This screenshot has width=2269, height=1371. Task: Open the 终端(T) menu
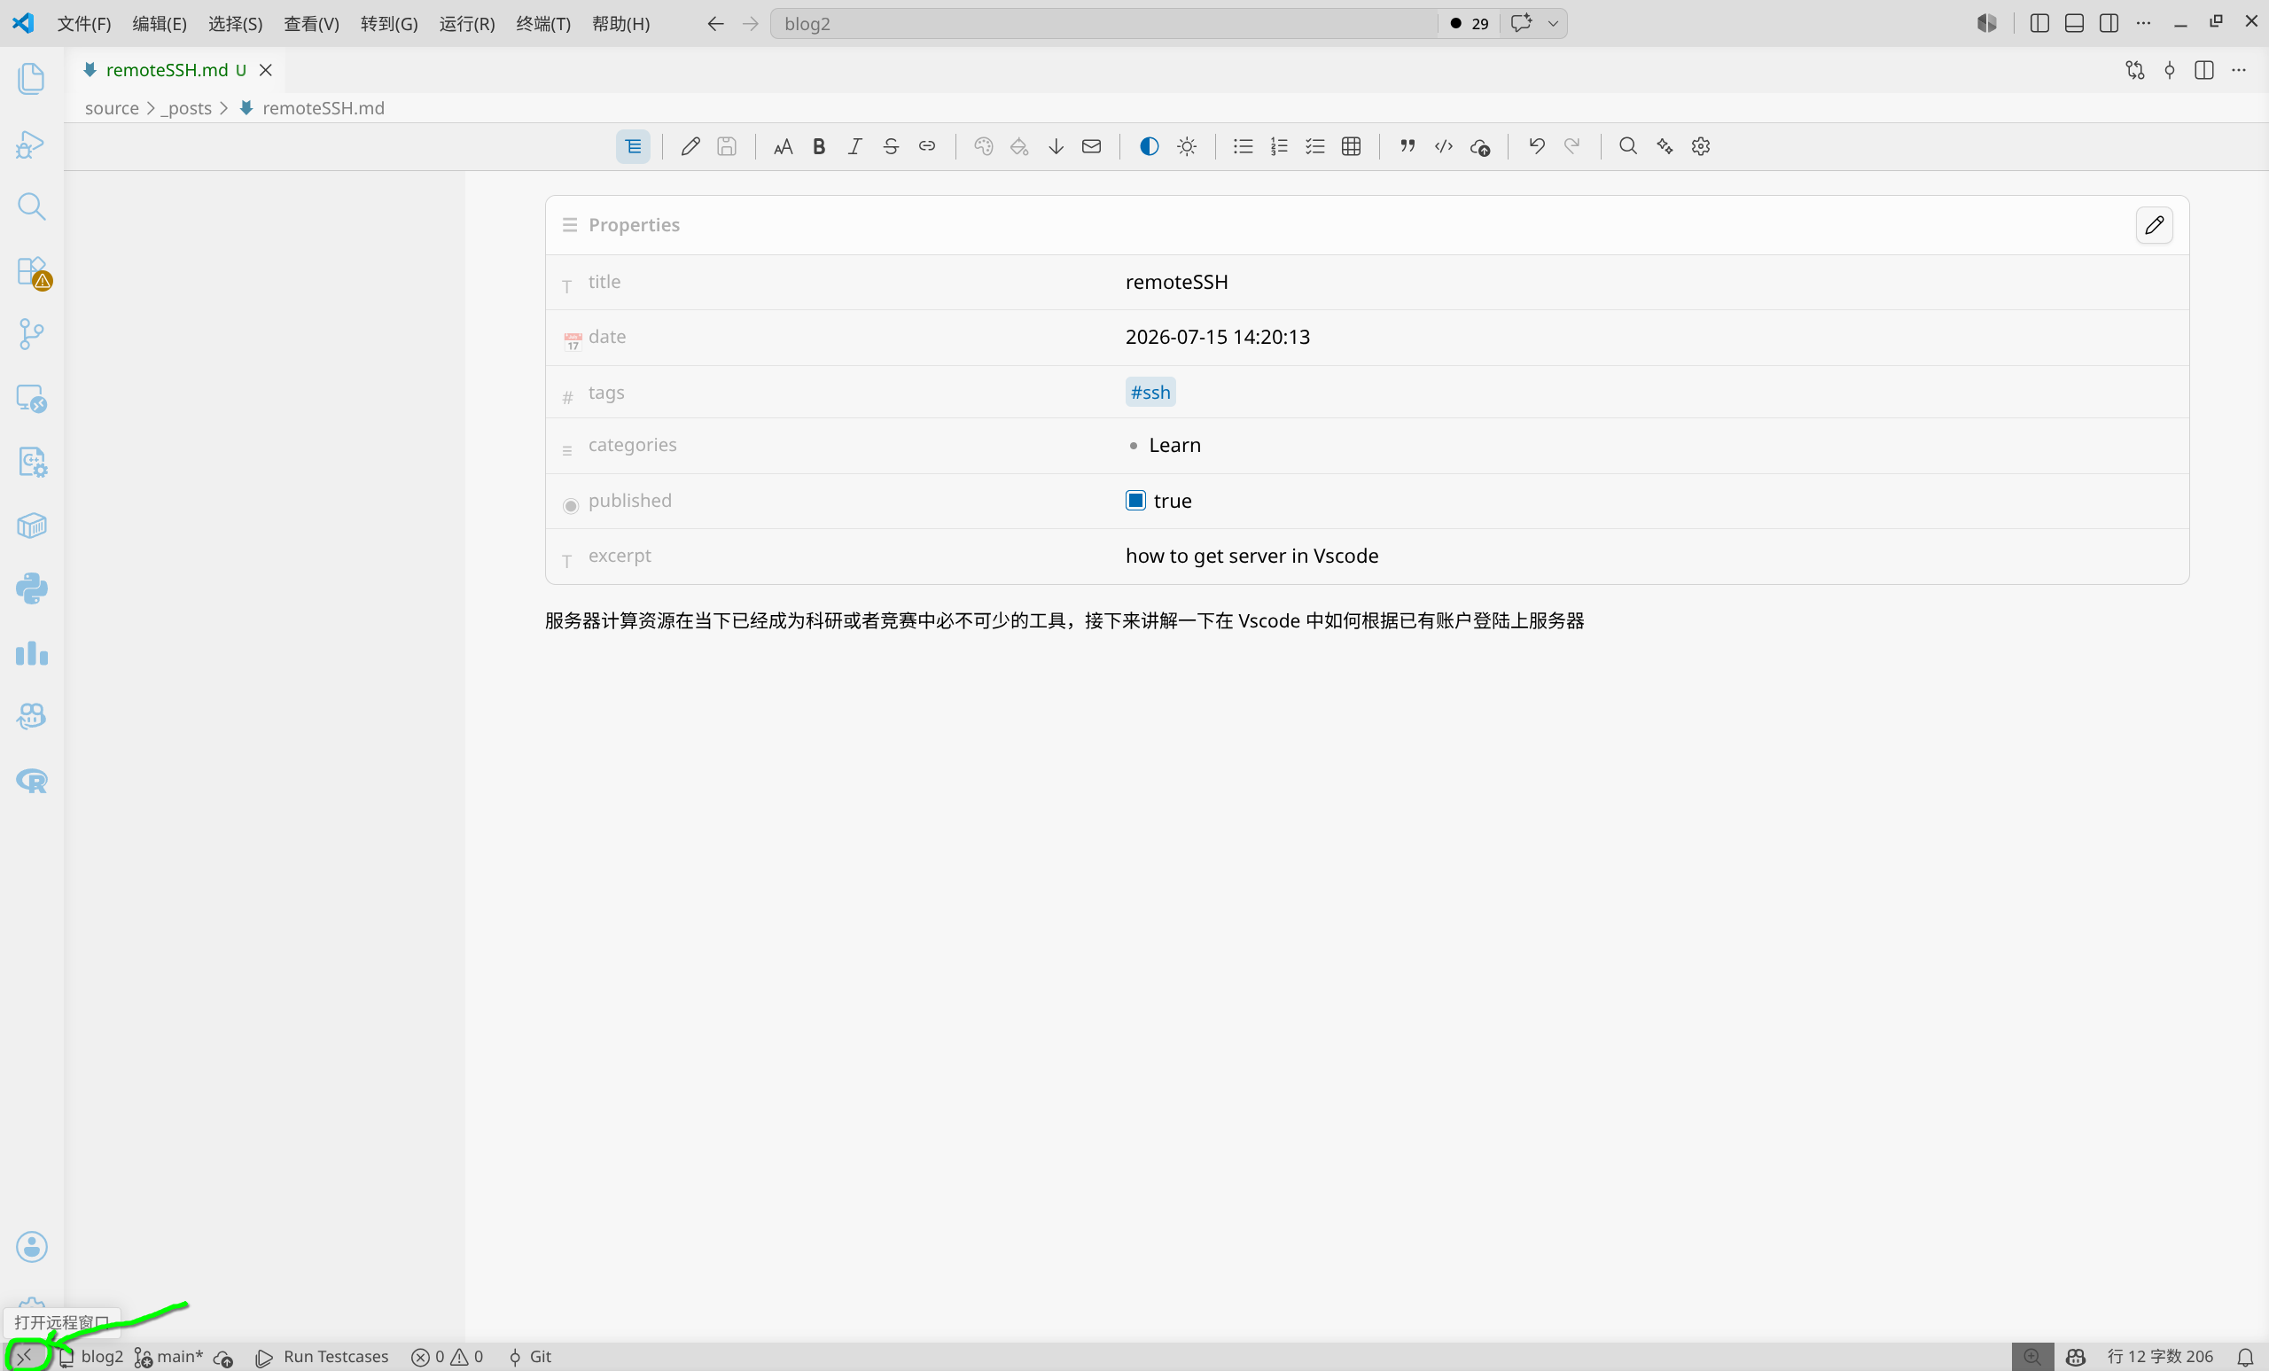pos(543,23)
